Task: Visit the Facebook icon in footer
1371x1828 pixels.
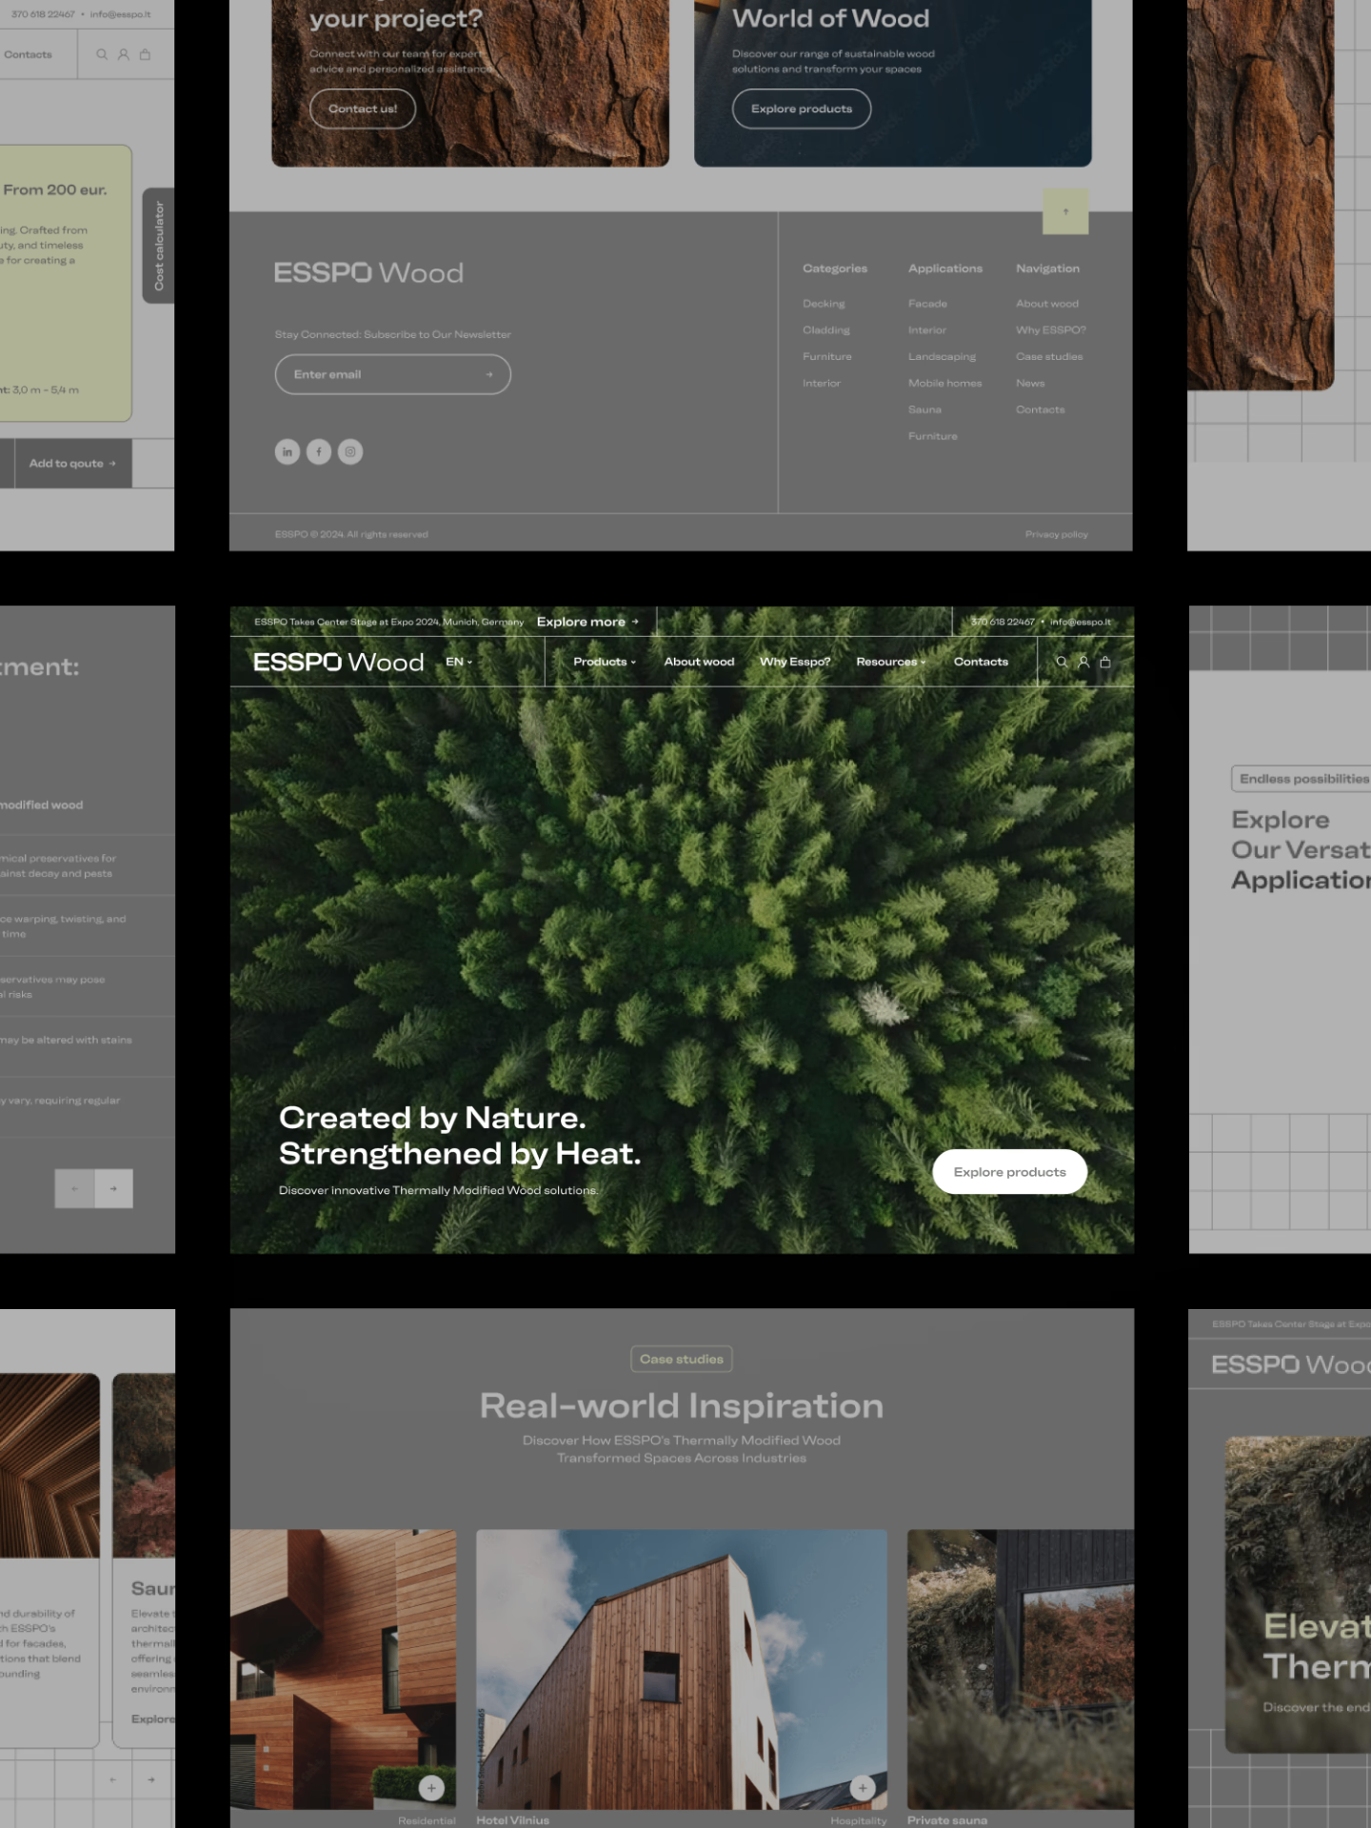Action: 319,451
